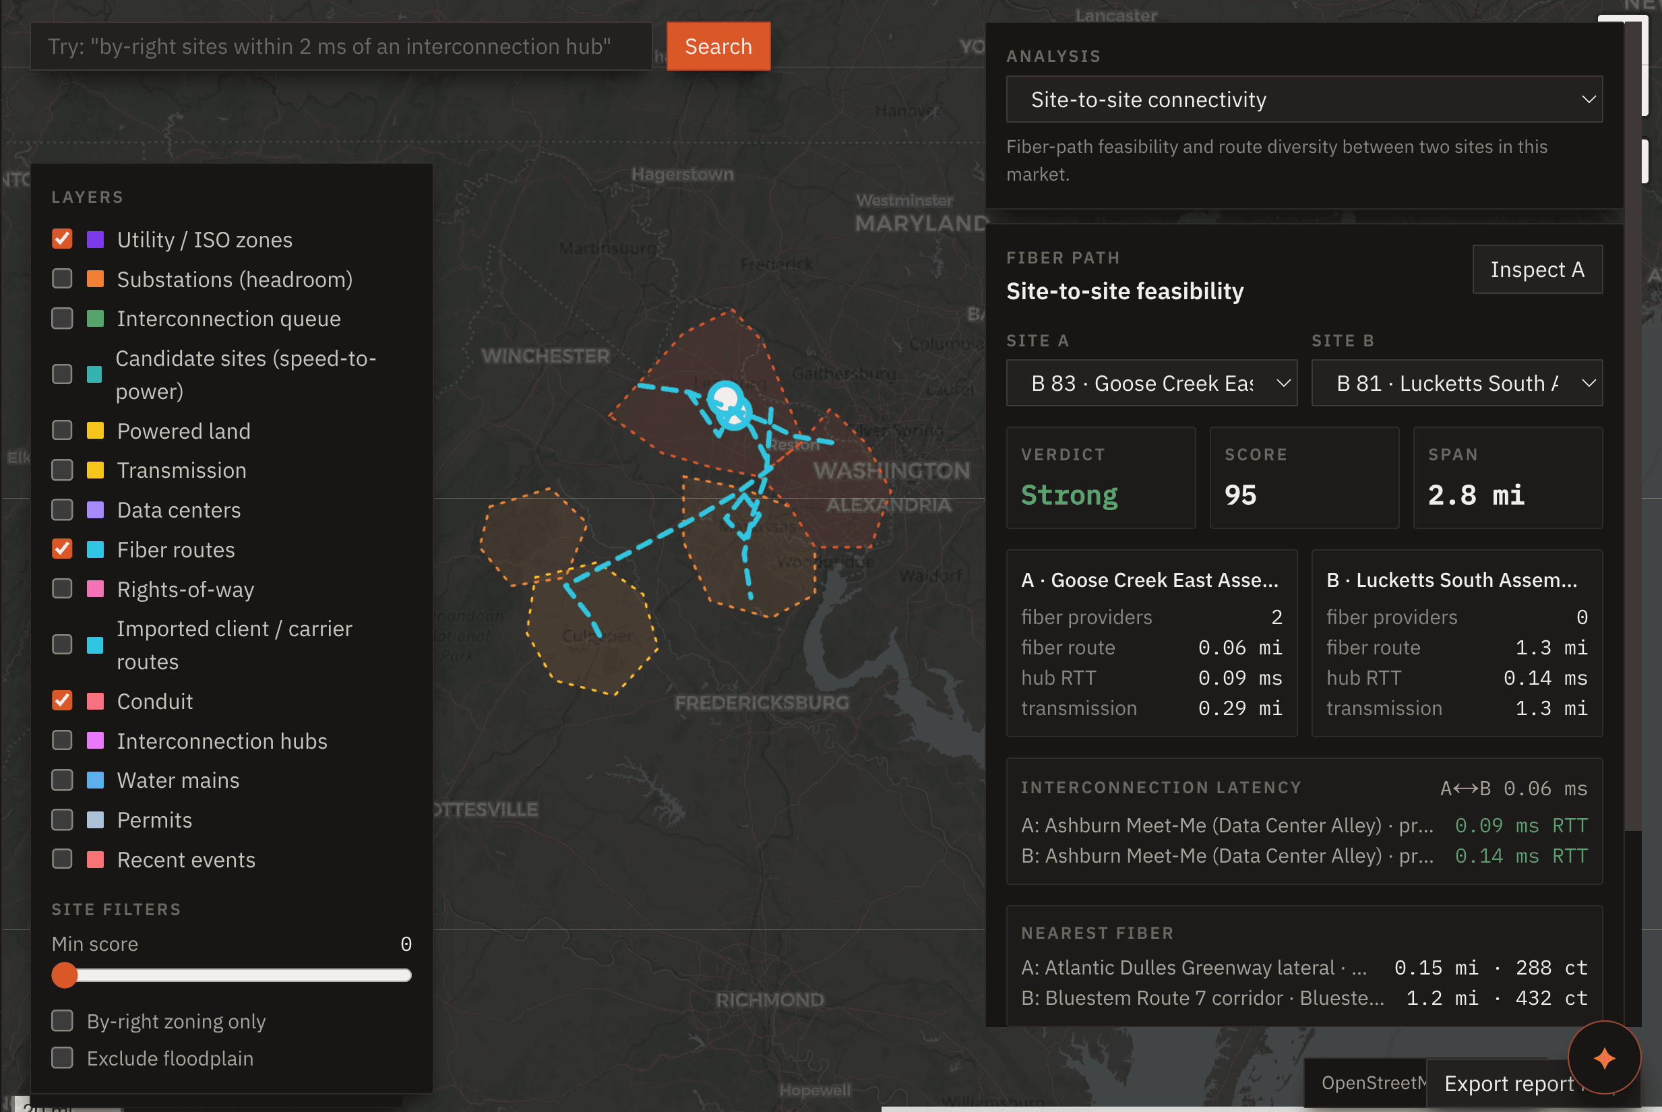Enable Interconnection queue layer

click(63, 318)
